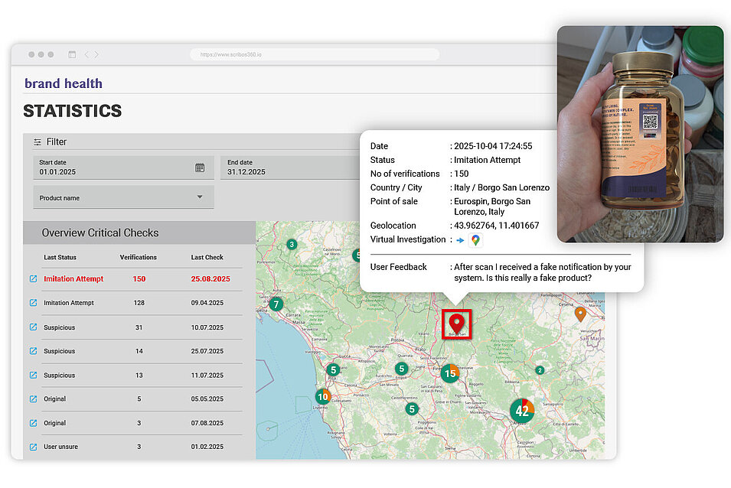Click the Google Maps virtual investigation icon

coord(476,240)
